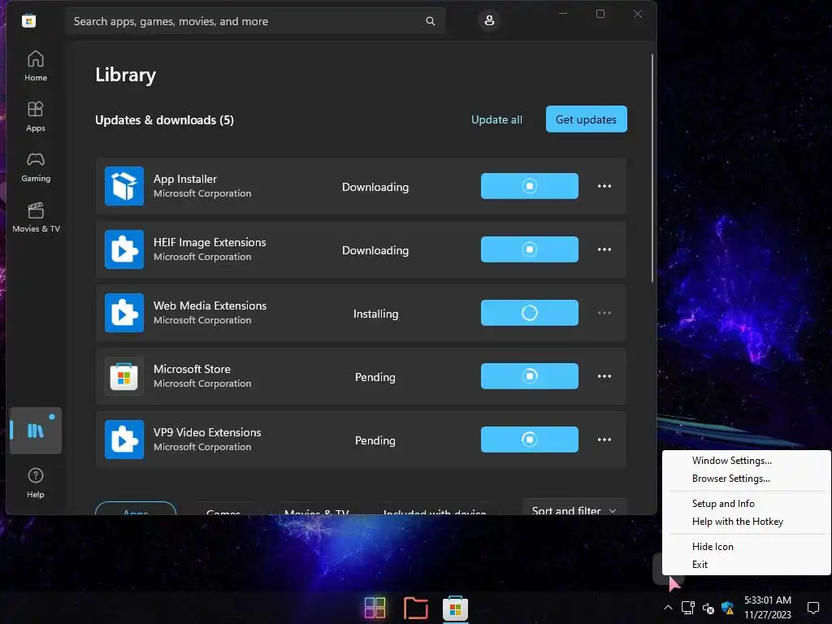This screenshot has height=624, width=832.
Task: Open more options for Microsoft Store row
Action: pos(604,376)
